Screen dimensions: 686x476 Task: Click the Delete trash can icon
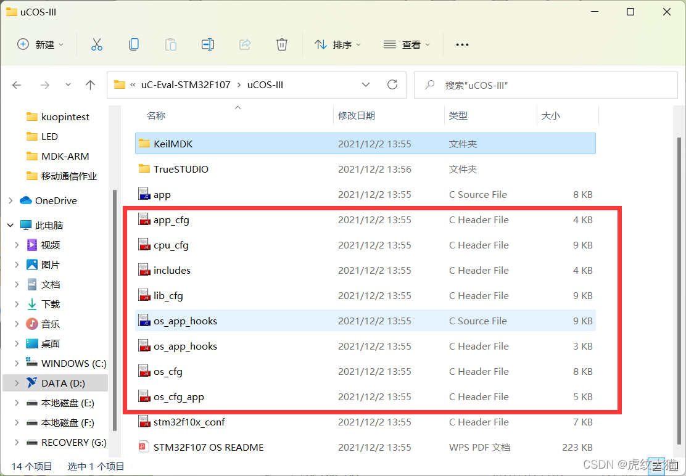pyautogui.click(x=282, y=44)
